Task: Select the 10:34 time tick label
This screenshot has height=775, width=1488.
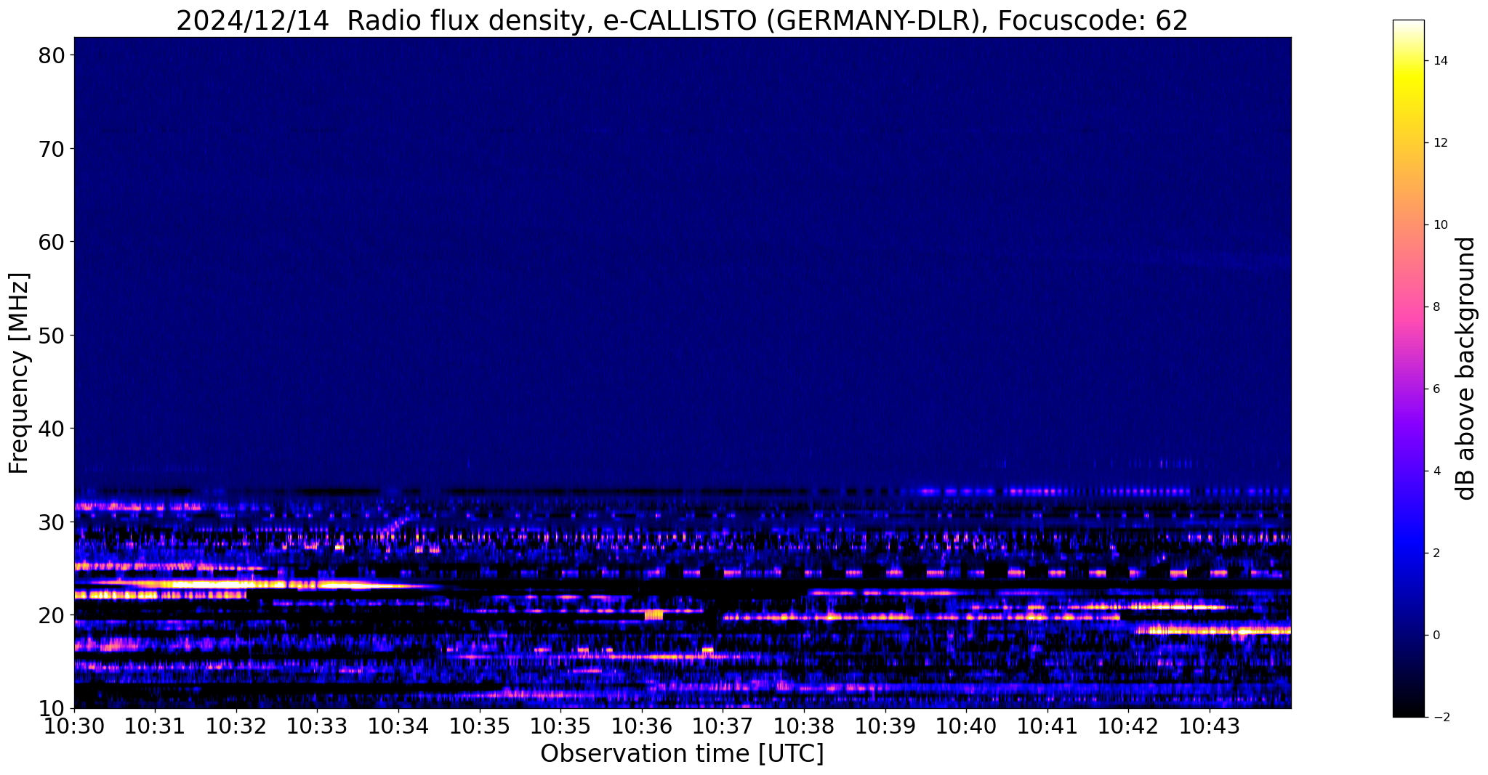Action: pos(398,726)
